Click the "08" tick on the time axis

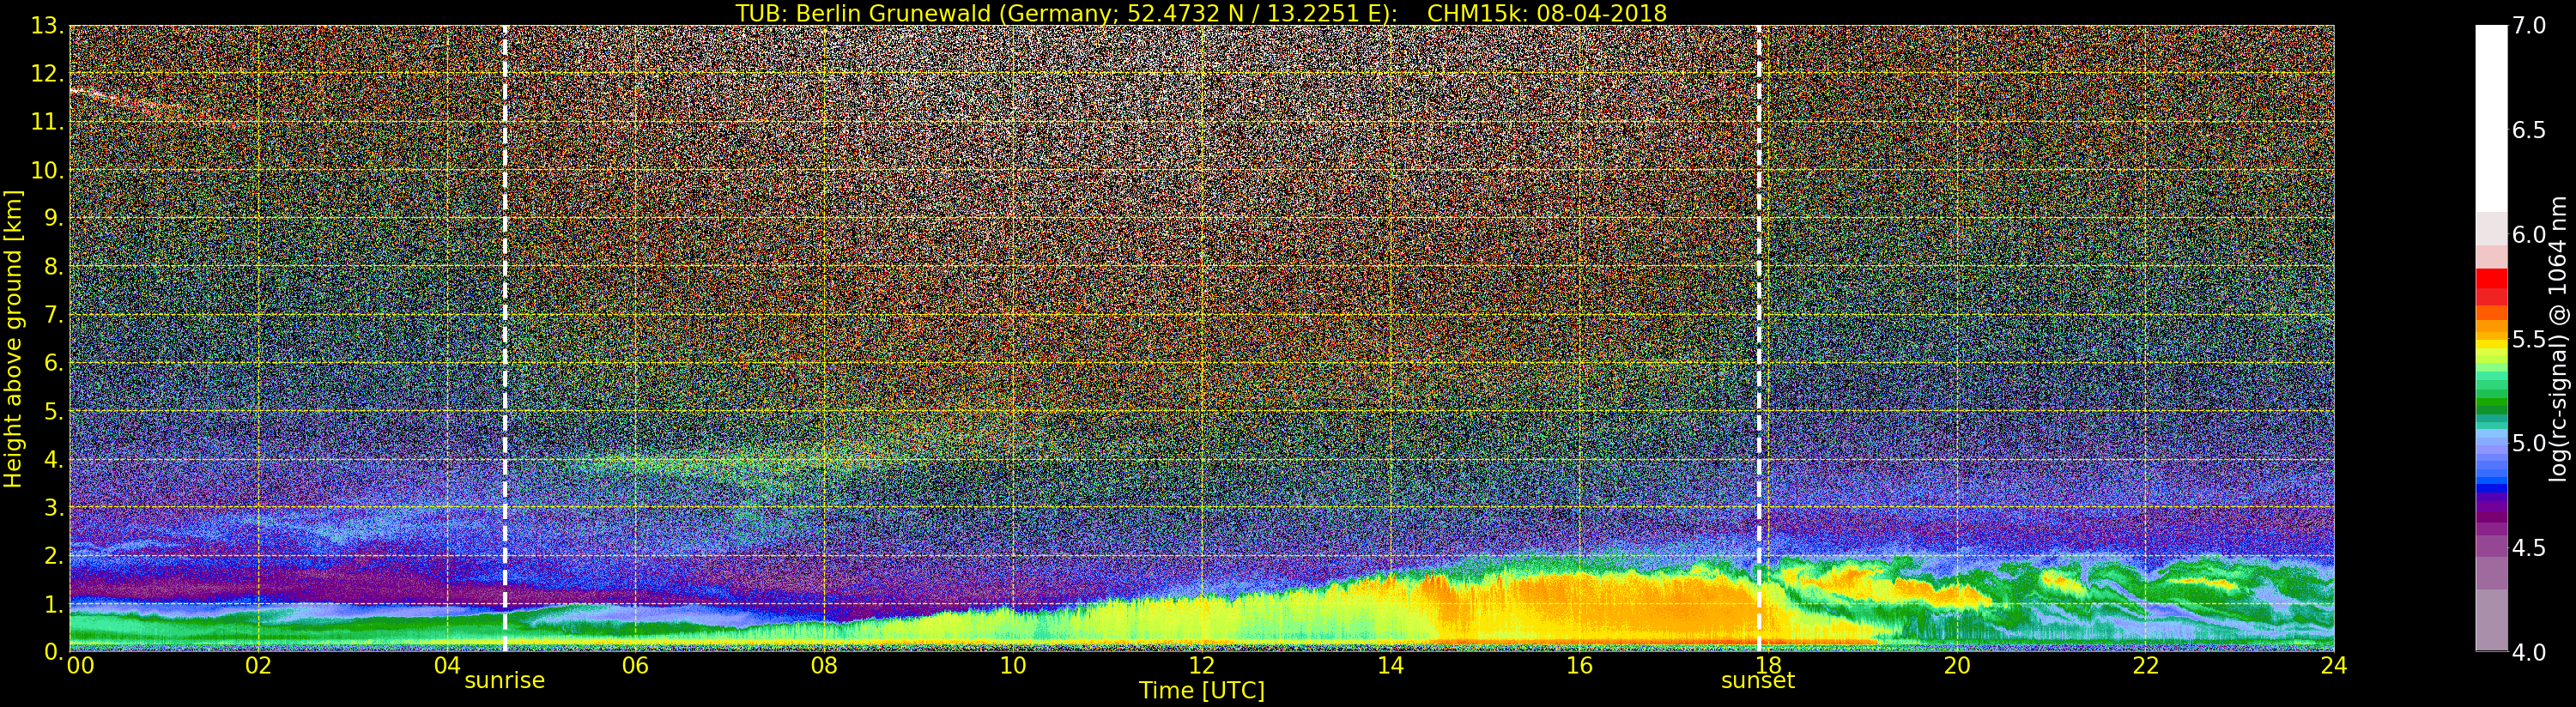pyautogui.click(x=824, y=665)
